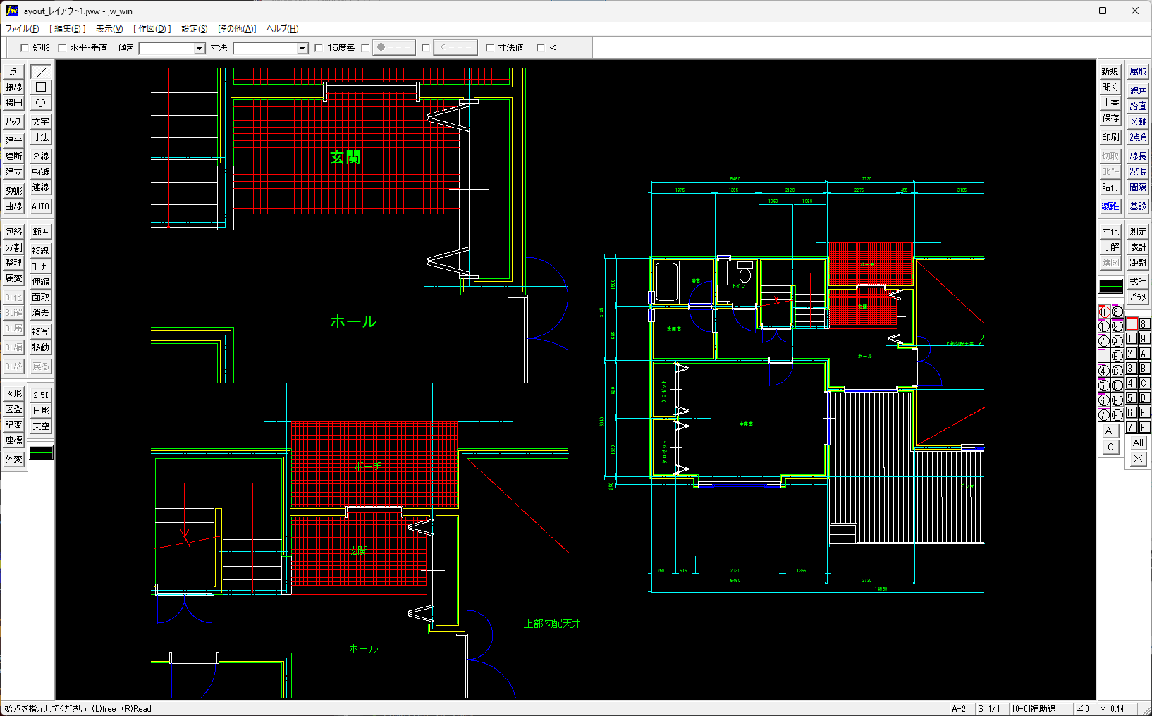Open the ファイル(F) menu

[23, 29]
